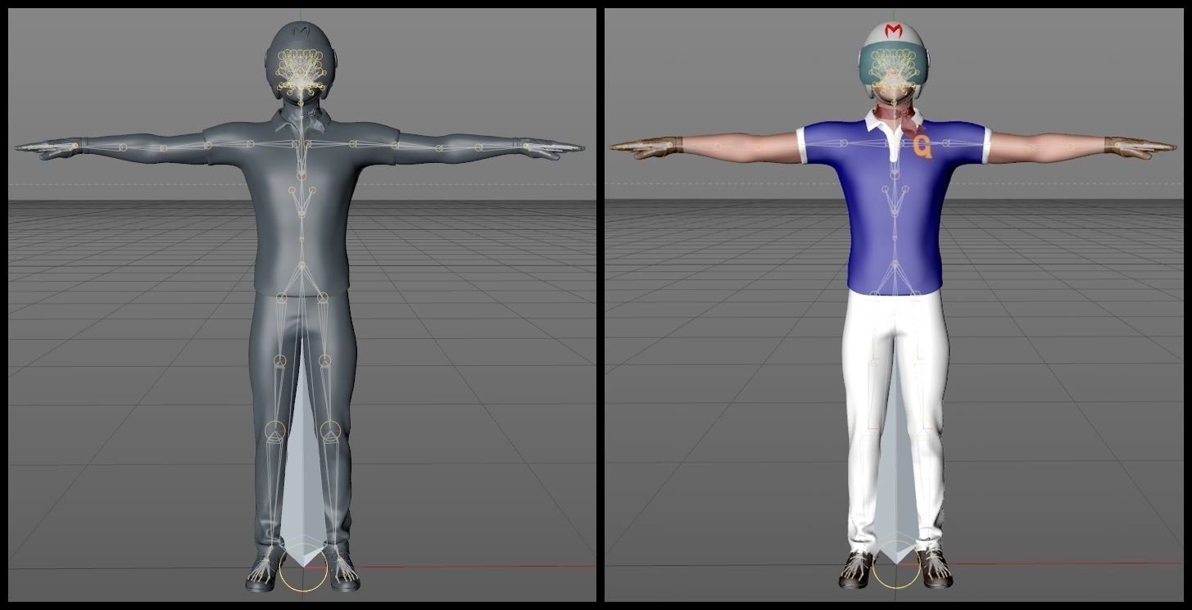Viewport: 1192px width, 610px height.
Task: Select facial rig controllers on gray model's face
Action: 301,72
